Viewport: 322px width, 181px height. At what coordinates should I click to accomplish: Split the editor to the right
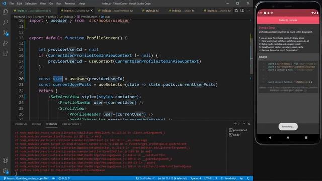tap(243, 11)
